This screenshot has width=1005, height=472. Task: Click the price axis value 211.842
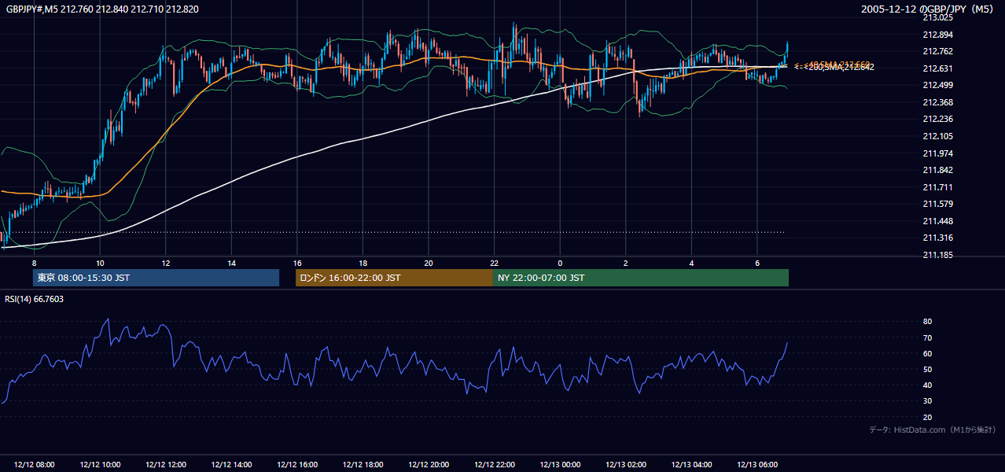pos(937,170)
